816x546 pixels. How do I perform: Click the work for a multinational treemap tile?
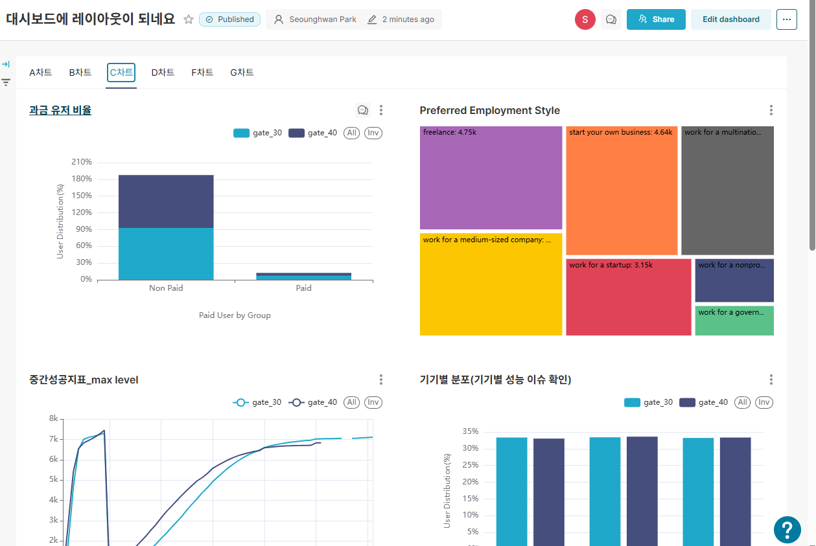[x=728, y=190]
